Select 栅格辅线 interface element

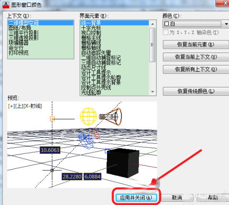coord(115,43)
